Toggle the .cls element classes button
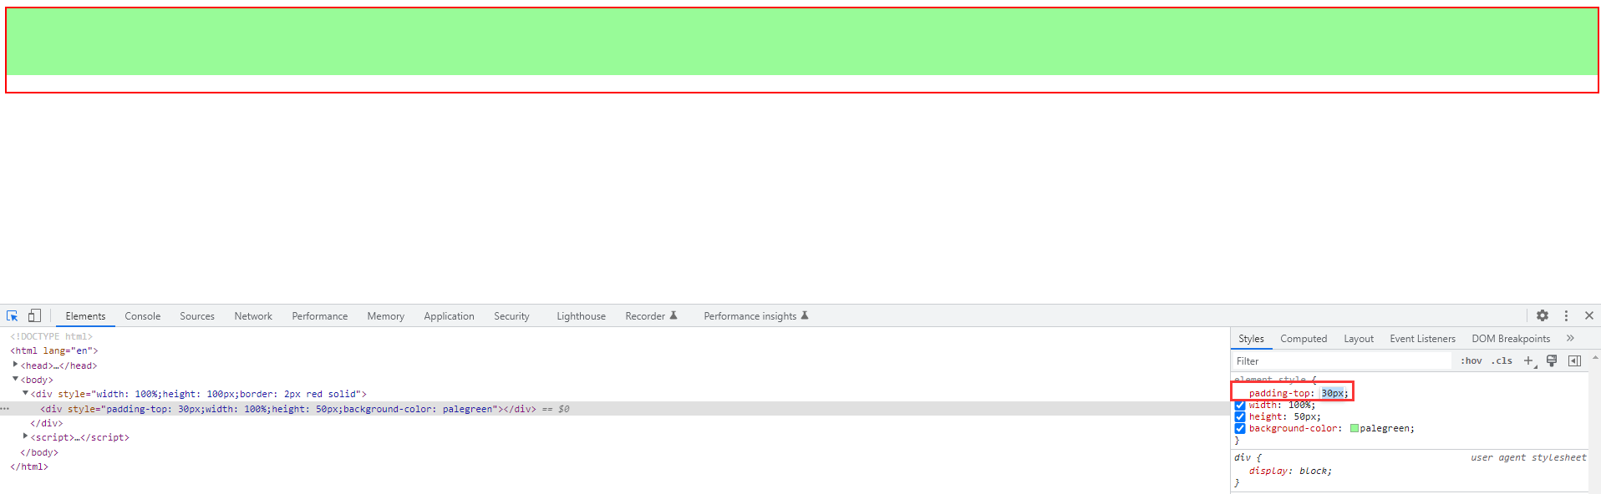1601x494 pixels. [1502, 360]
